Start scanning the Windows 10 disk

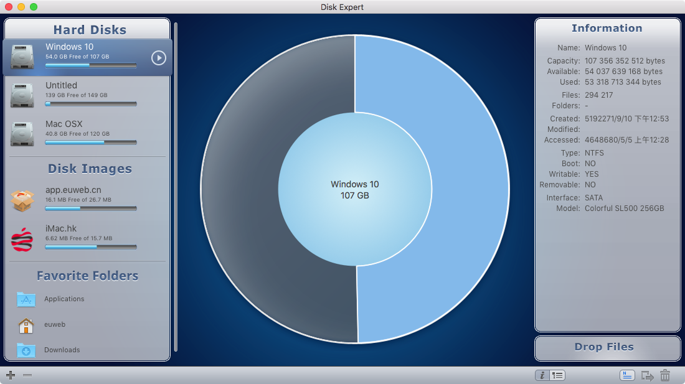click(x=159, y=58)
